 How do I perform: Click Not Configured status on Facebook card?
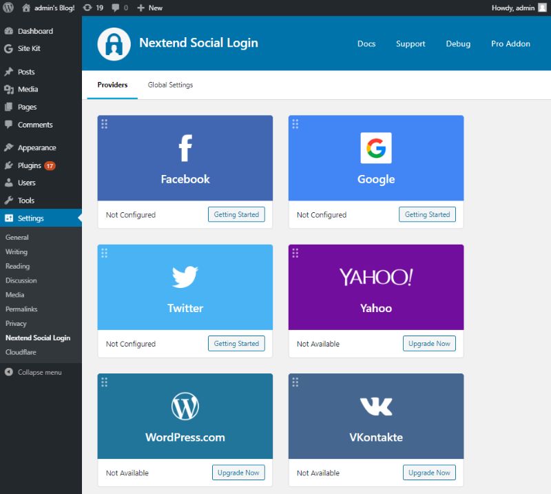[131, 215]
